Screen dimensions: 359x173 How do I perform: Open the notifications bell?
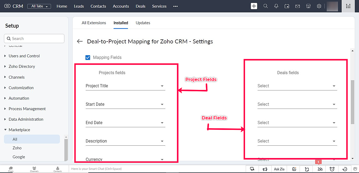click(276, 6)
